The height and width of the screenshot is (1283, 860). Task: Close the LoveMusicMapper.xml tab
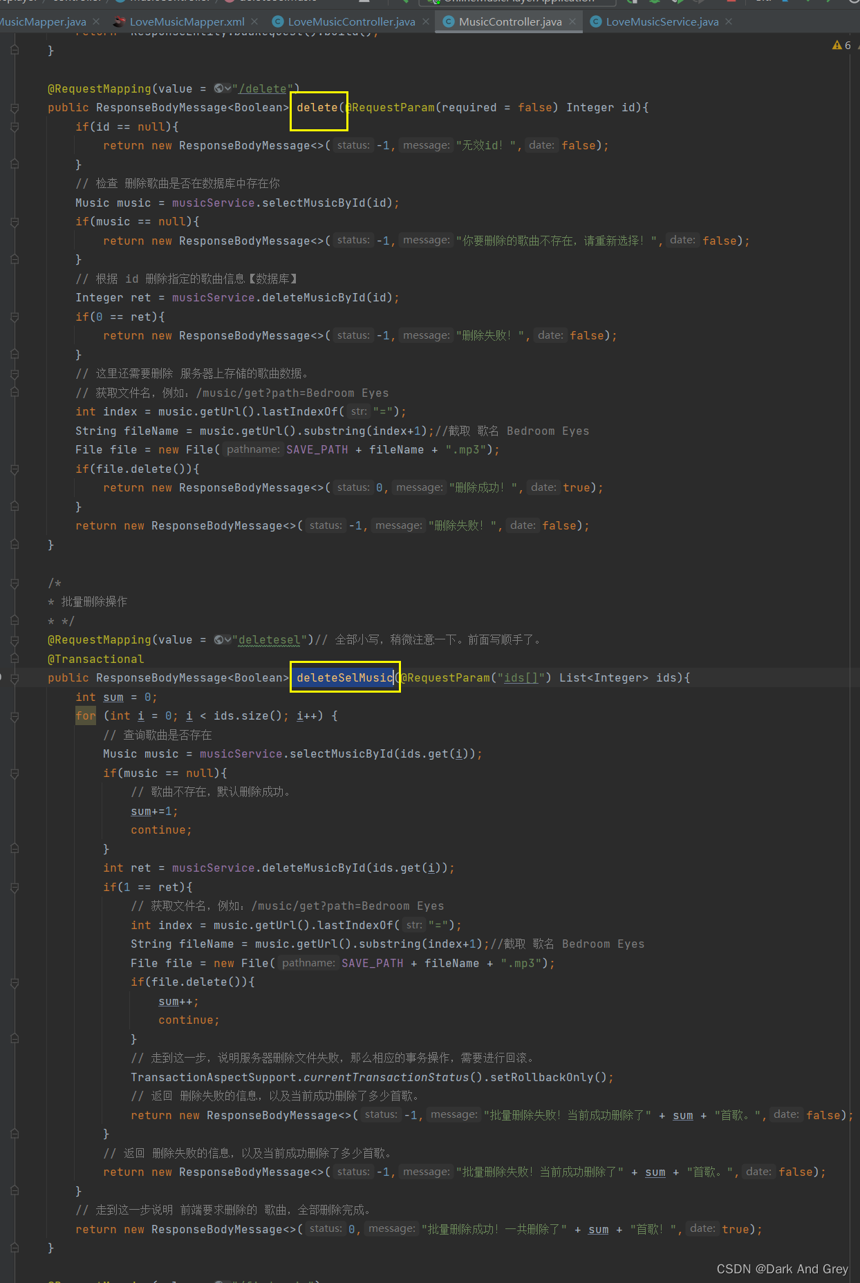pyautogui.click(x=254, y=21)
